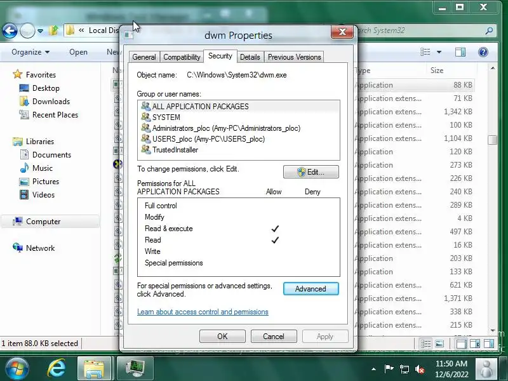508x381 pixels.
Task: Select Network in navigation pane
Action: (40, 248)
